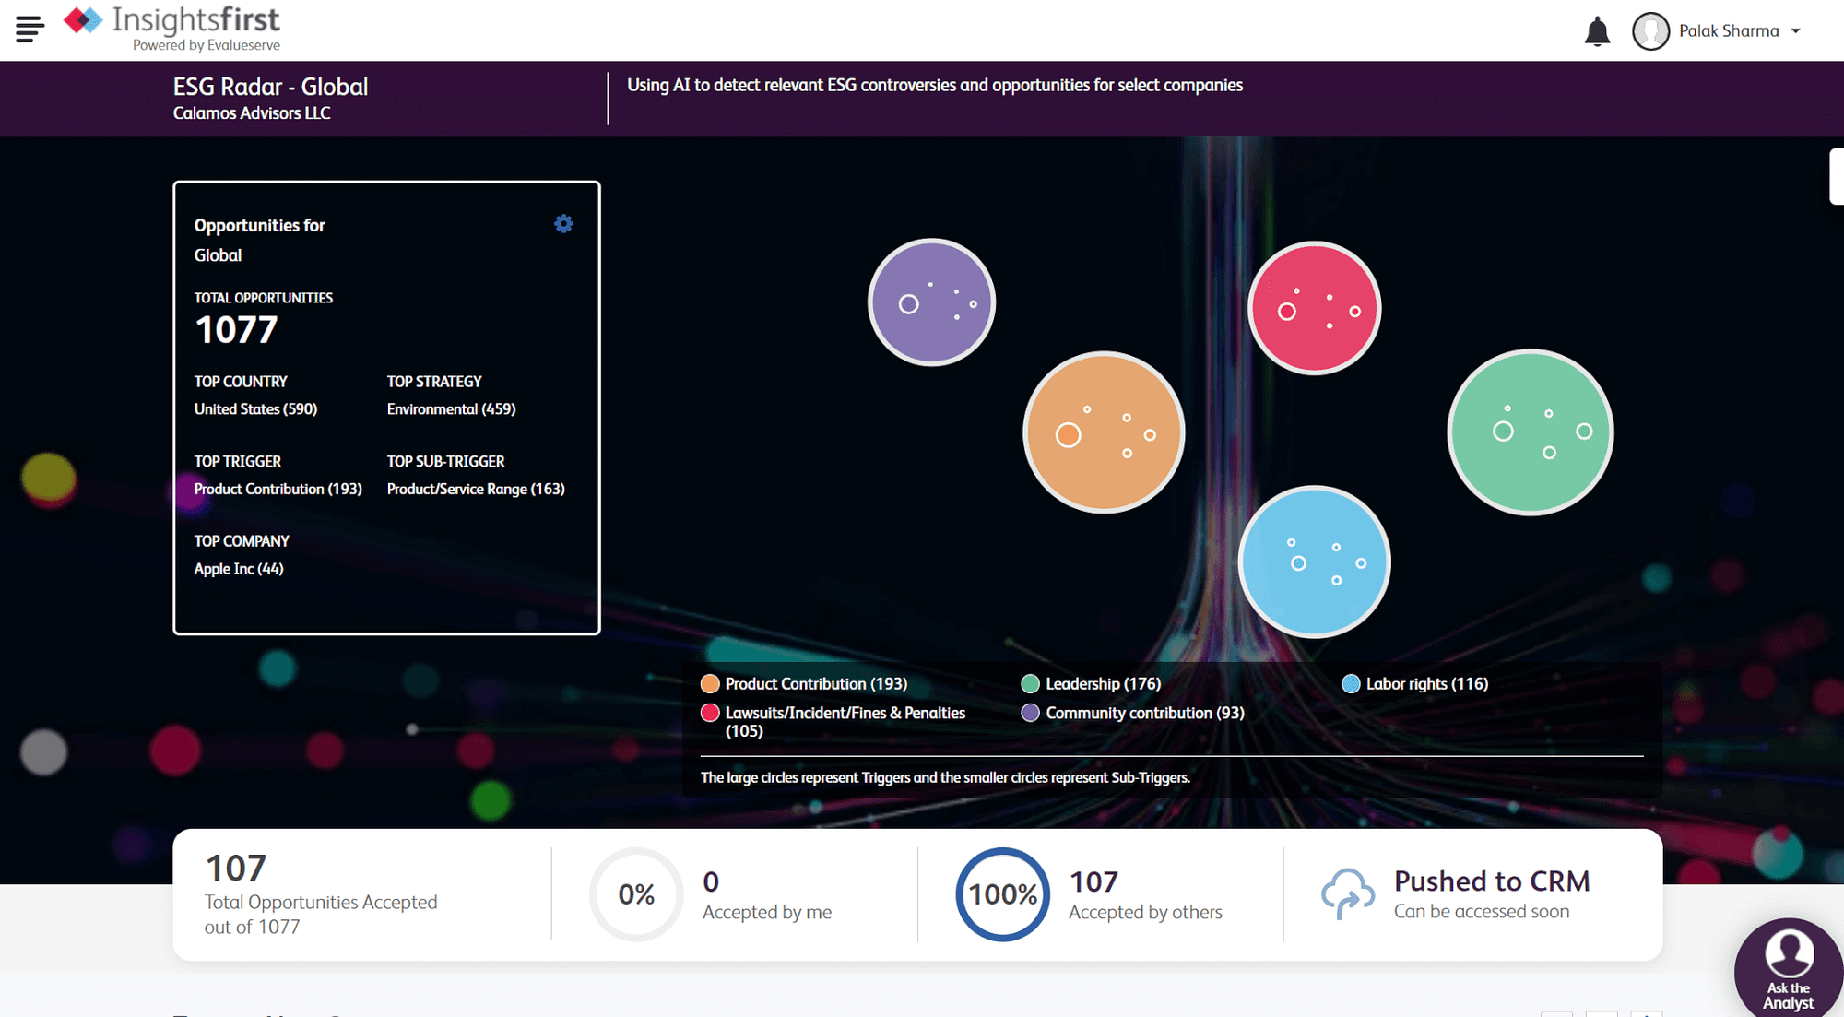Image resolution: width=1844 pixels, height=1017 pixels.
Task: Click the Environmental (459) top strategy
Action: [451, 409]
